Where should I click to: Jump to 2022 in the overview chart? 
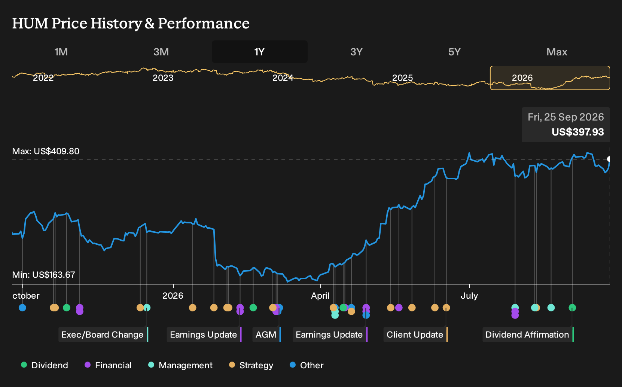click(x=43, y=78)
